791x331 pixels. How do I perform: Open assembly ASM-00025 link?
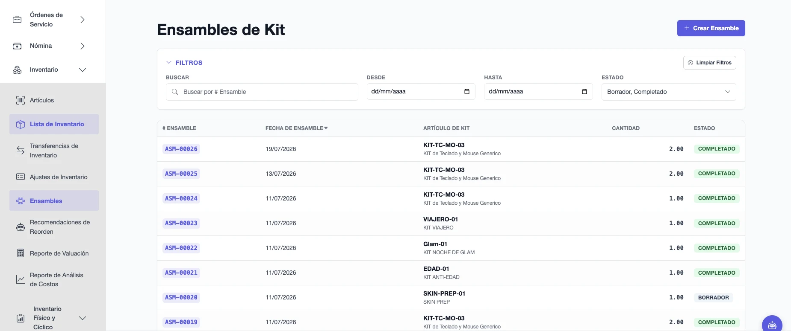181,174
